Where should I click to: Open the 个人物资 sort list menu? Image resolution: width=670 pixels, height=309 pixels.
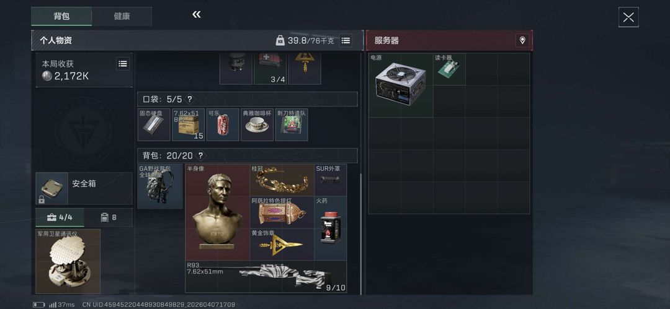pyautogui.click(x=346, y=40)
